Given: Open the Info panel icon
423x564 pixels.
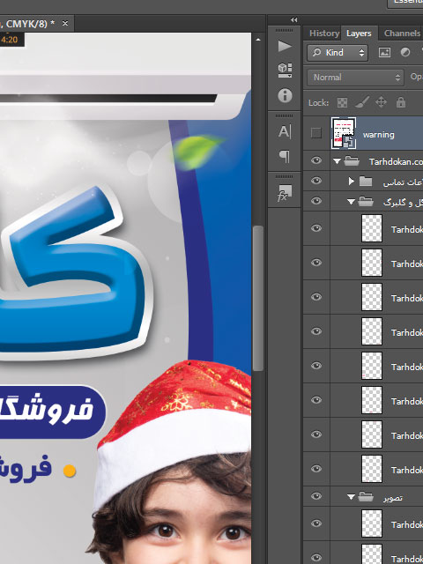Looking at the screenshot, I should [285, 96].
